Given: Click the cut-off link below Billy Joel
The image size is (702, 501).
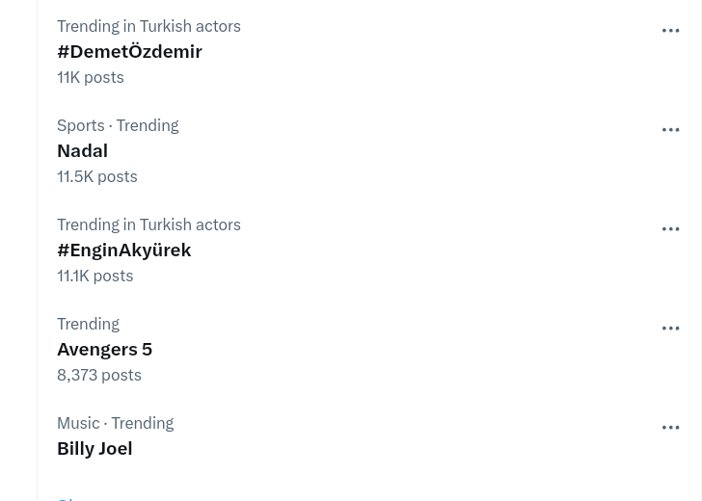Looking at the screenshot, I should point(72,497).
